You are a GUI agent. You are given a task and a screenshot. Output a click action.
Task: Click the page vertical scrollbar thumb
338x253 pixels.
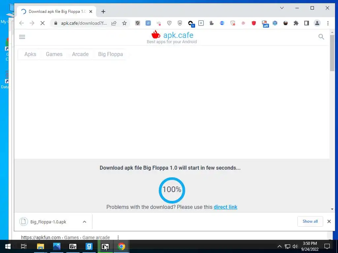pos(332,53)
